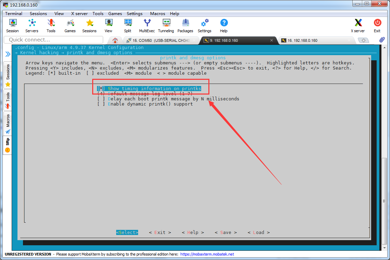Toggle Delay each boot printk message option
This screenshot has height=260, width=390.
point(168,99)
